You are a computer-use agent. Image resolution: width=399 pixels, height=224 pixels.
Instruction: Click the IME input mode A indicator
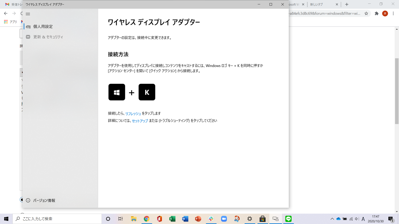click(363, 219)
